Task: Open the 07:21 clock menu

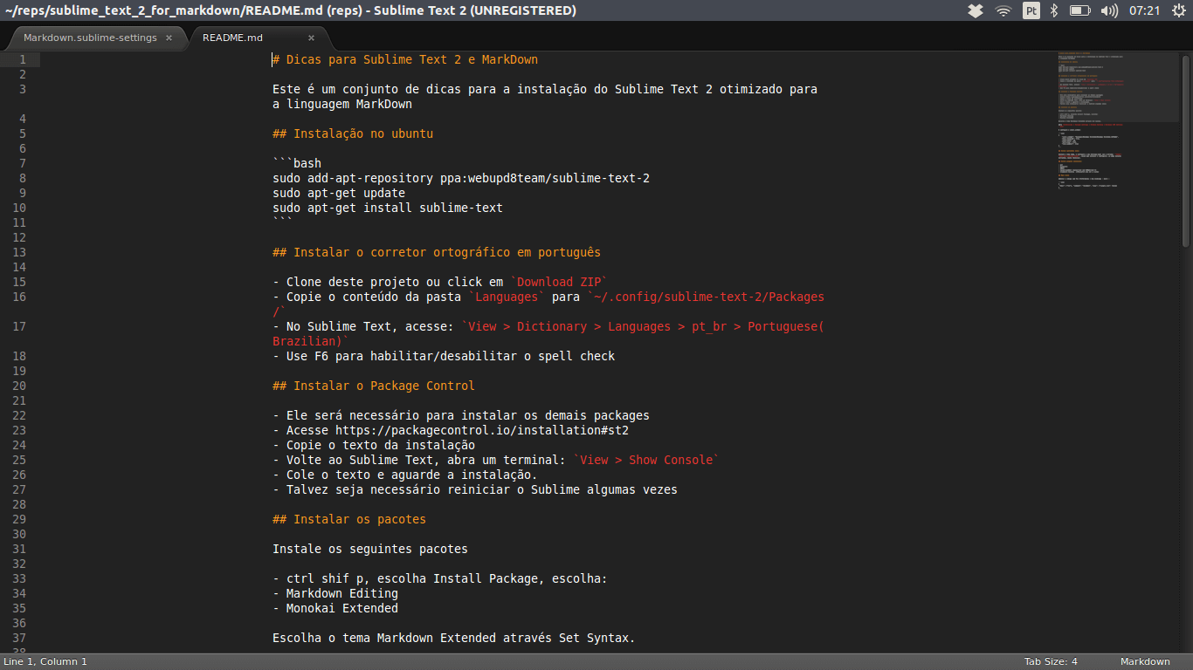Action: pos(1144,10)
